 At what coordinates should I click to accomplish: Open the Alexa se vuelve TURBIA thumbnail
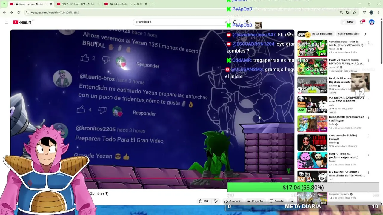coord(312,142)
